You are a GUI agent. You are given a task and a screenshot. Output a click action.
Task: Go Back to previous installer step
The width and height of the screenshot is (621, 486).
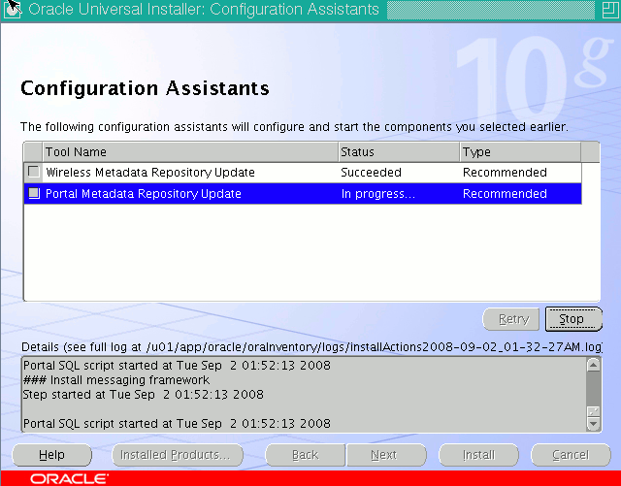pyautogui.click(x=305, y=455)
